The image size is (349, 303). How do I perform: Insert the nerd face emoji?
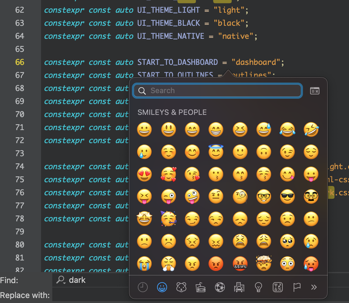(264, 197)
